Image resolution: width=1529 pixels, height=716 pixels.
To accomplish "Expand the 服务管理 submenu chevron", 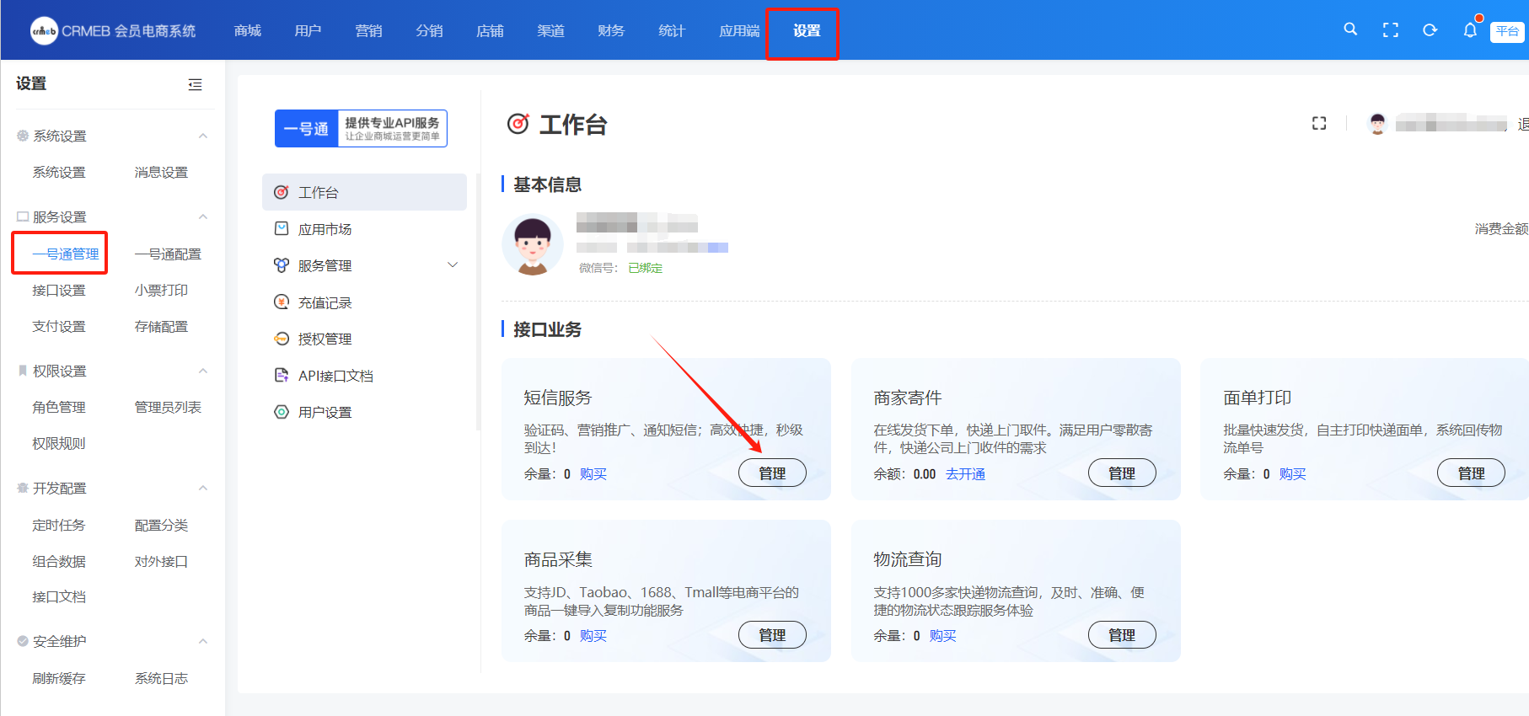I will pos(453,265).
